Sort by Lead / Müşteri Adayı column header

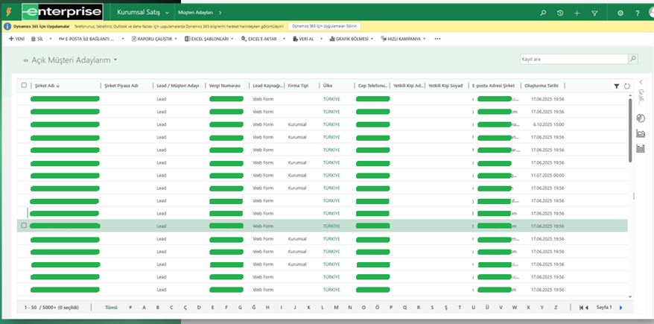coord(178,86)
